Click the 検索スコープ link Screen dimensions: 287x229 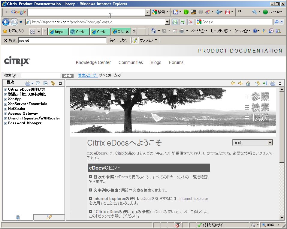point(88,75)
